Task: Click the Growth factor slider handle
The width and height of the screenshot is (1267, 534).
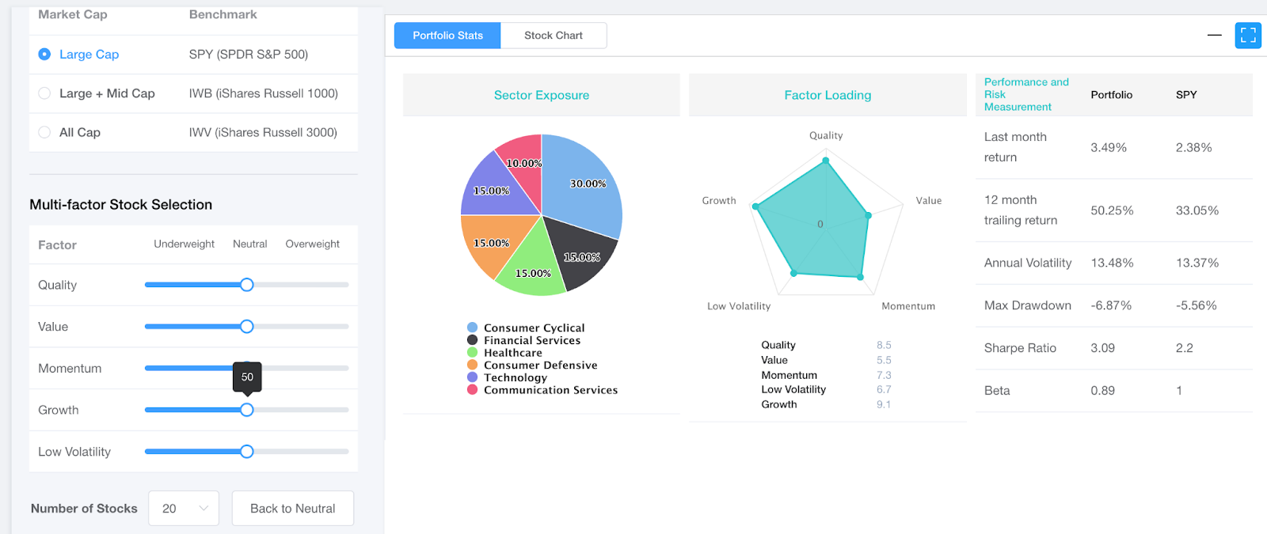Action: [x=247, y=410]
